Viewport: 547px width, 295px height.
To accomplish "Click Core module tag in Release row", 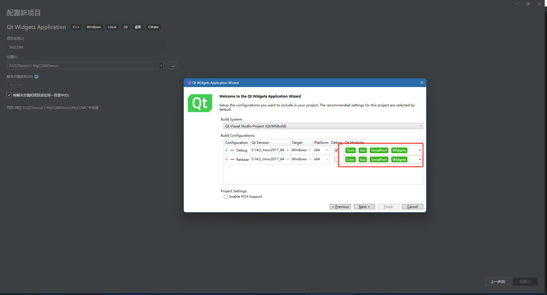I will click(x=350, y=160).
